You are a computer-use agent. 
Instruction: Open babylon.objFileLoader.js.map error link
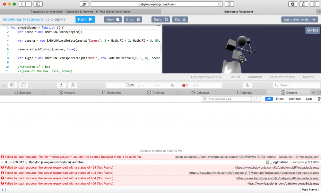tap(277, 168)
